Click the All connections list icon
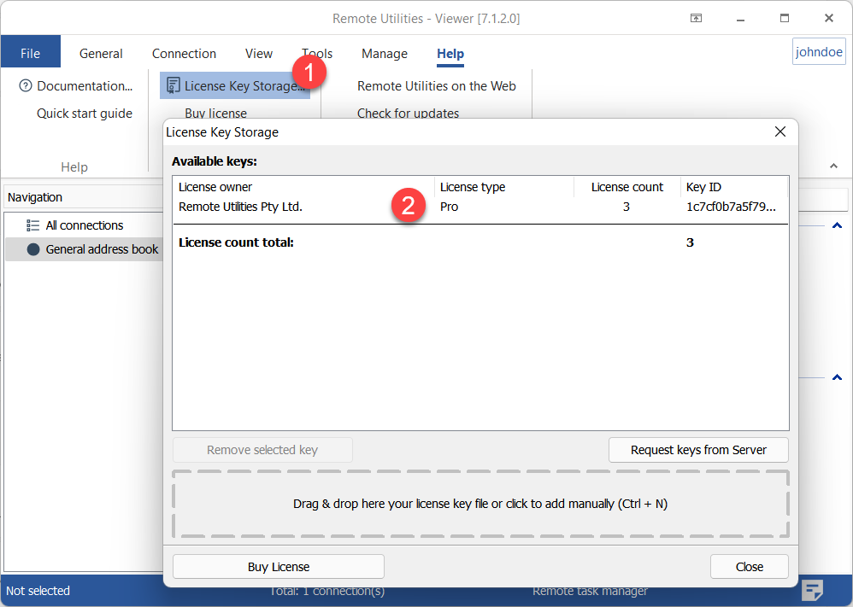853x607 pixels. pyautogui.click(x=33, y=225)
